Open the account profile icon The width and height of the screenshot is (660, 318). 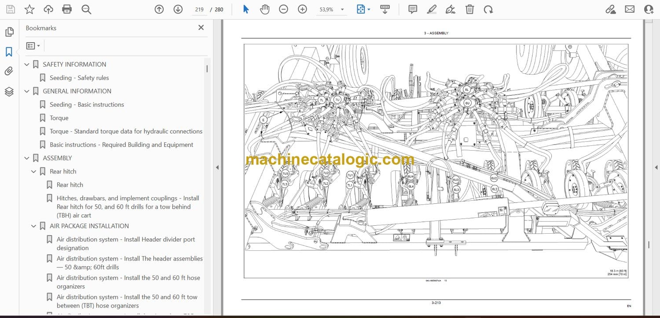coord(649,9)
